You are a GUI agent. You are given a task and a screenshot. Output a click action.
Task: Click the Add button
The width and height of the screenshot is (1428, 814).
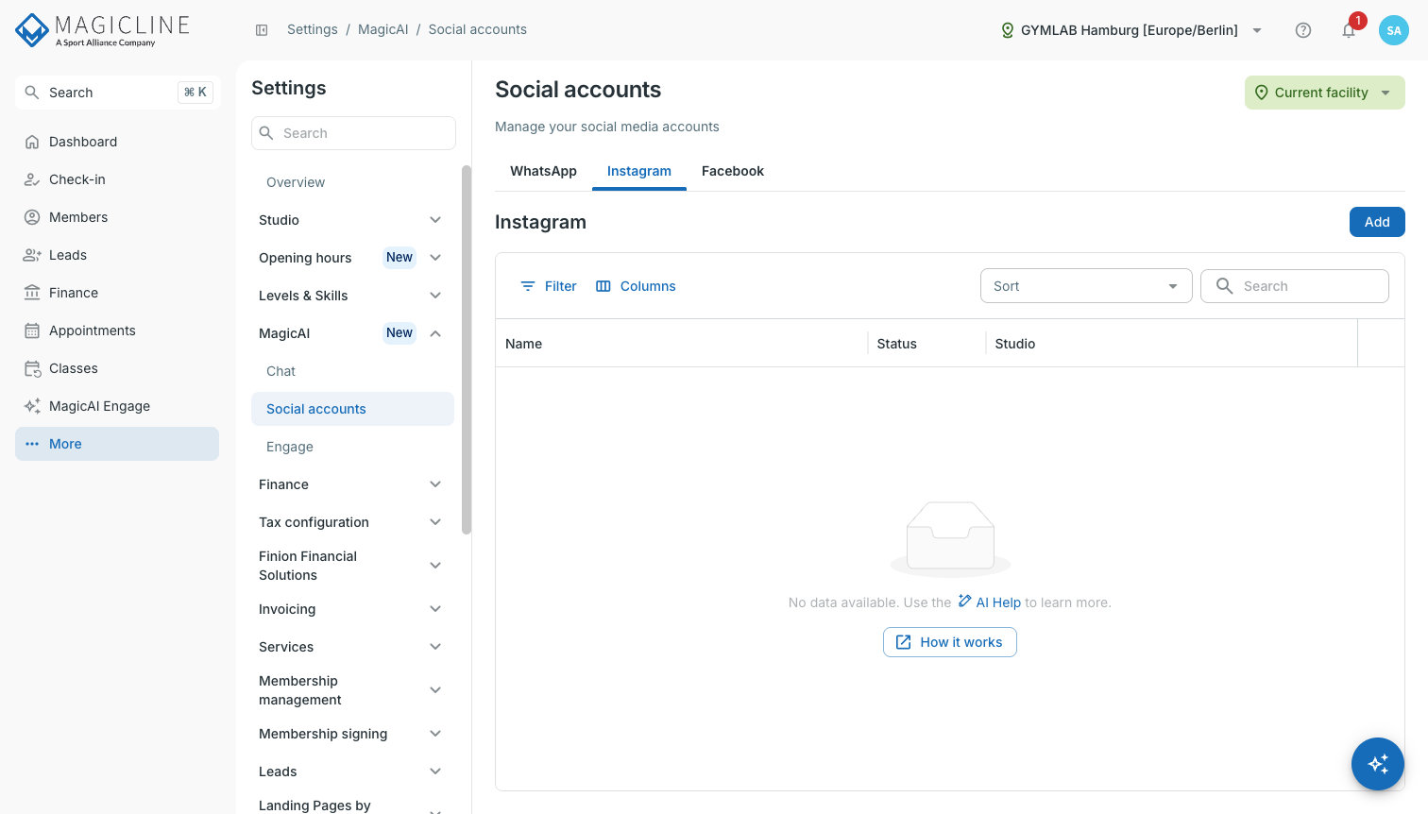pos(1377,222)
